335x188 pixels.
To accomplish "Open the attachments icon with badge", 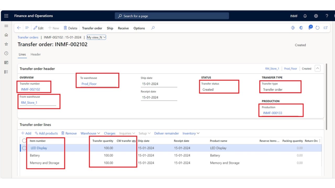I will click(310, 27).
